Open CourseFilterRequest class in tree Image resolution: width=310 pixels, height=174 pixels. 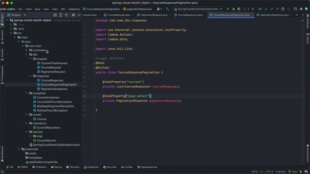tap(54, 63)
